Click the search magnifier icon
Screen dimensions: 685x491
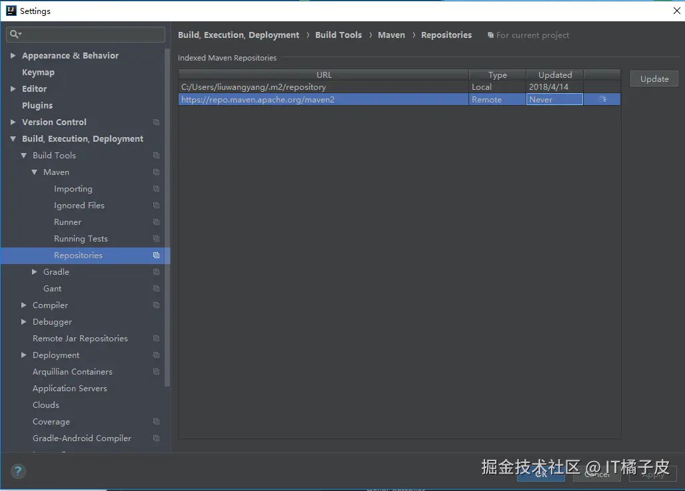pyautogui.click(x=15, y=34)
